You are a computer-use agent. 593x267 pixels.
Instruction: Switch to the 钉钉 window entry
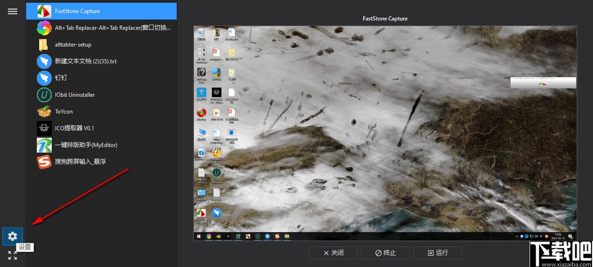point(101,78)
